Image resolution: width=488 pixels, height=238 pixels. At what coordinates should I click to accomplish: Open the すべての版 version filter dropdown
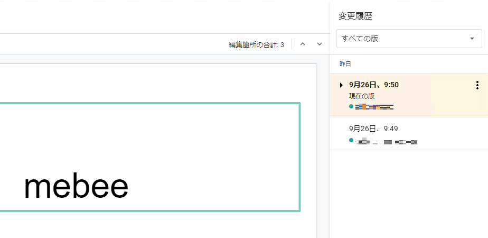click(x=401, y=39)
